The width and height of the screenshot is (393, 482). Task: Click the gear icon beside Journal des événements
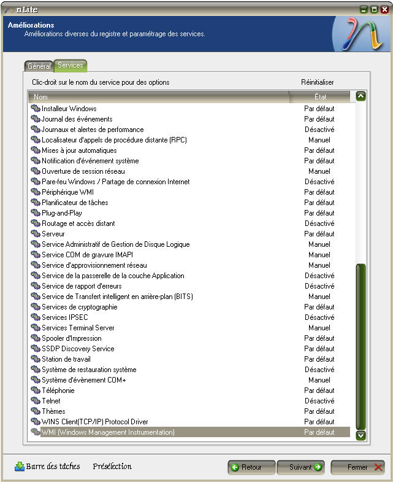pyautogui.click(x=36, y=119)
